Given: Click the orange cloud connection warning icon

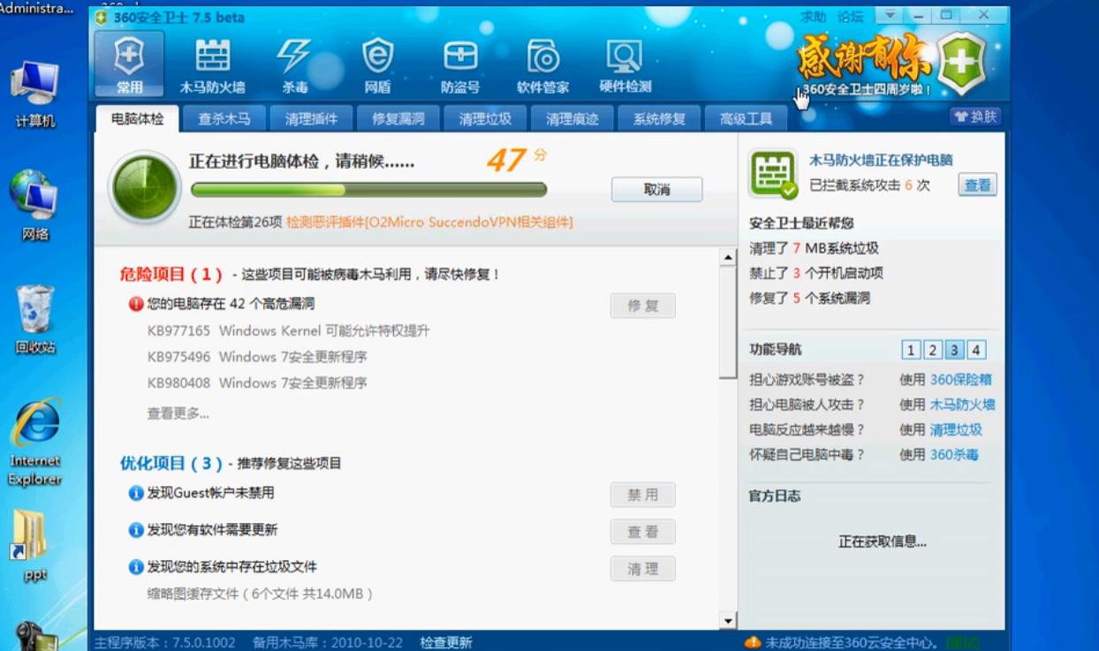Looking at the screenshot, I should (754, 642).
